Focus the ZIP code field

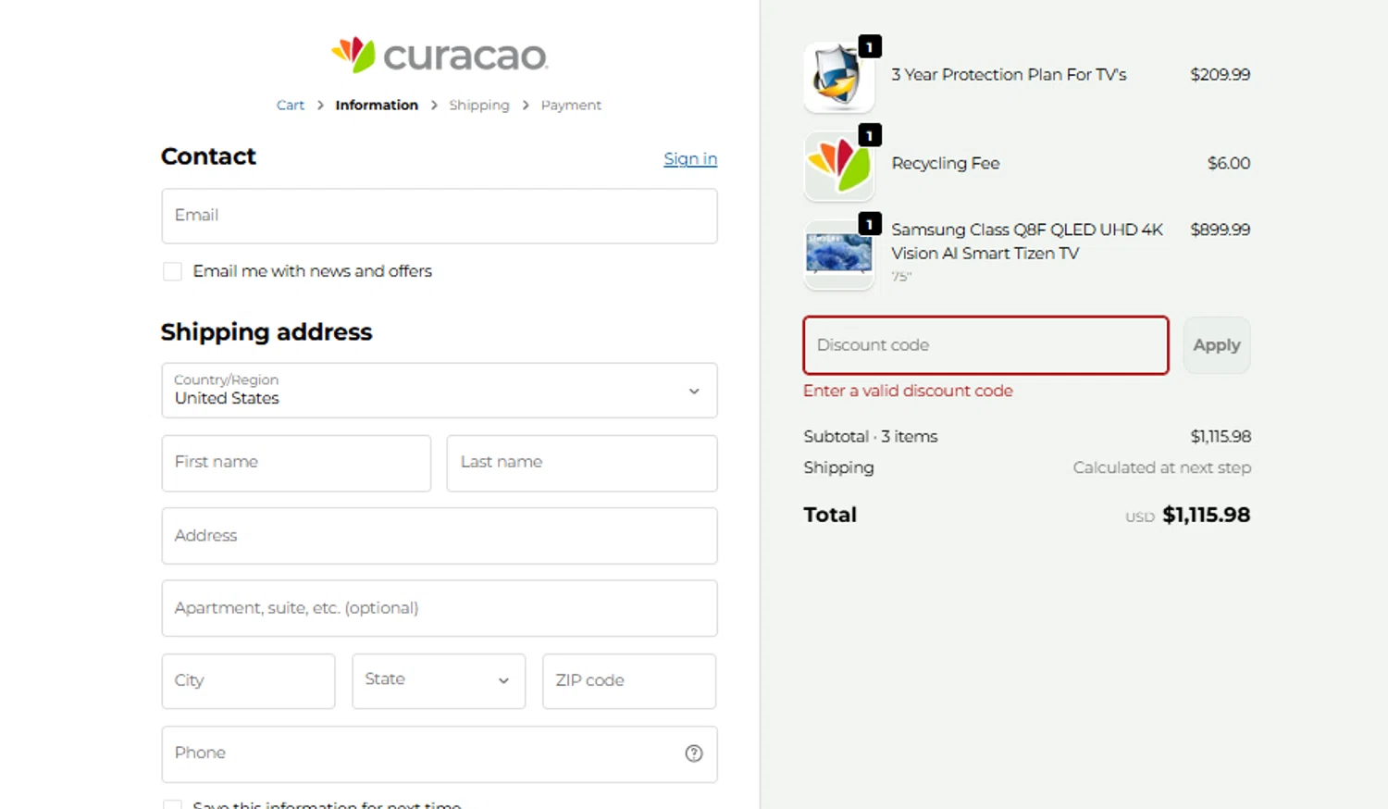pos(629,681)
